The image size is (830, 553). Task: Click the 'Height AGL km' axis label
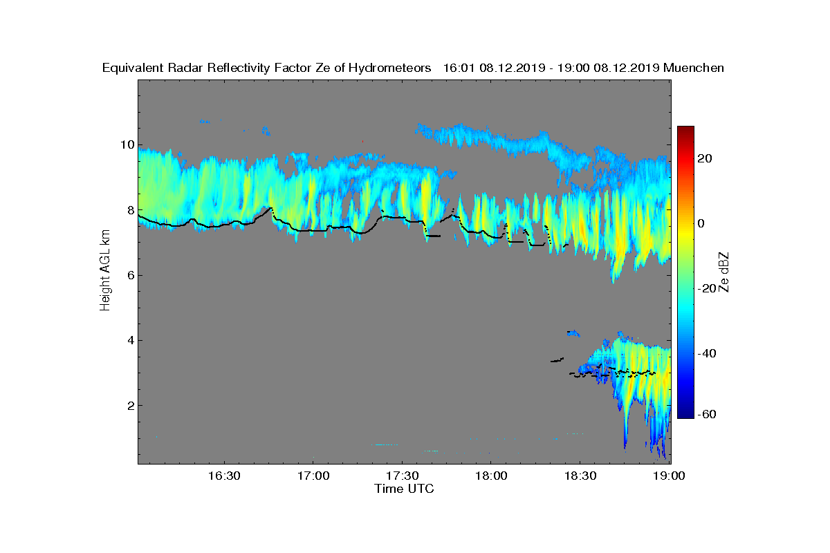coord(105,272)
